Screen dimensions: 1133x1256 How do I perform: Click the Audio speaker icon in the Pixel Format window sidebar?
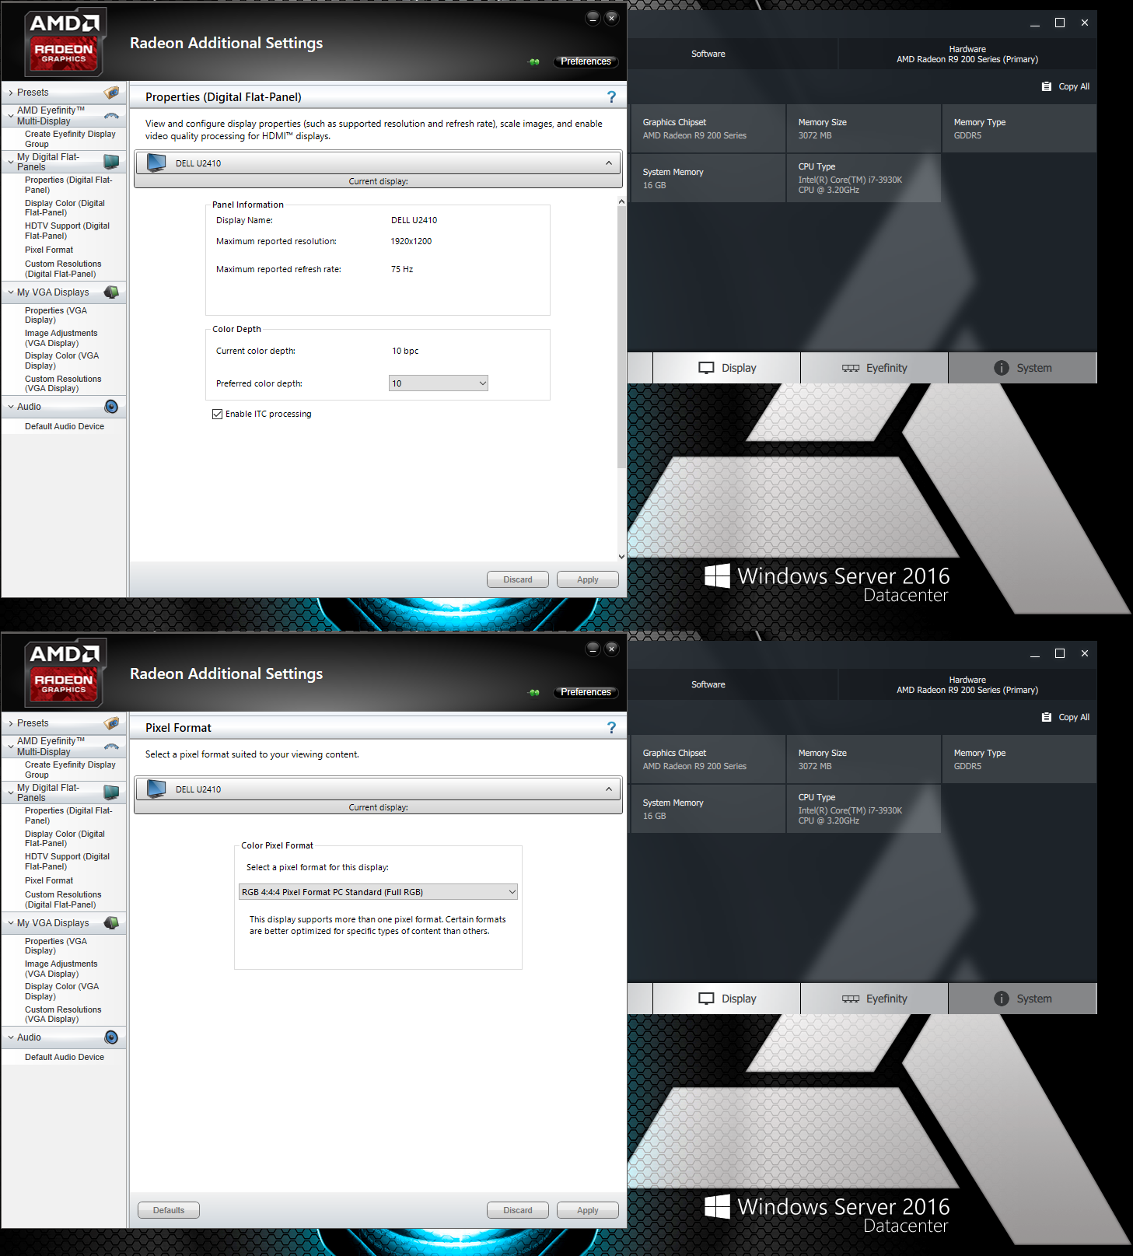tap(111, 1037)
